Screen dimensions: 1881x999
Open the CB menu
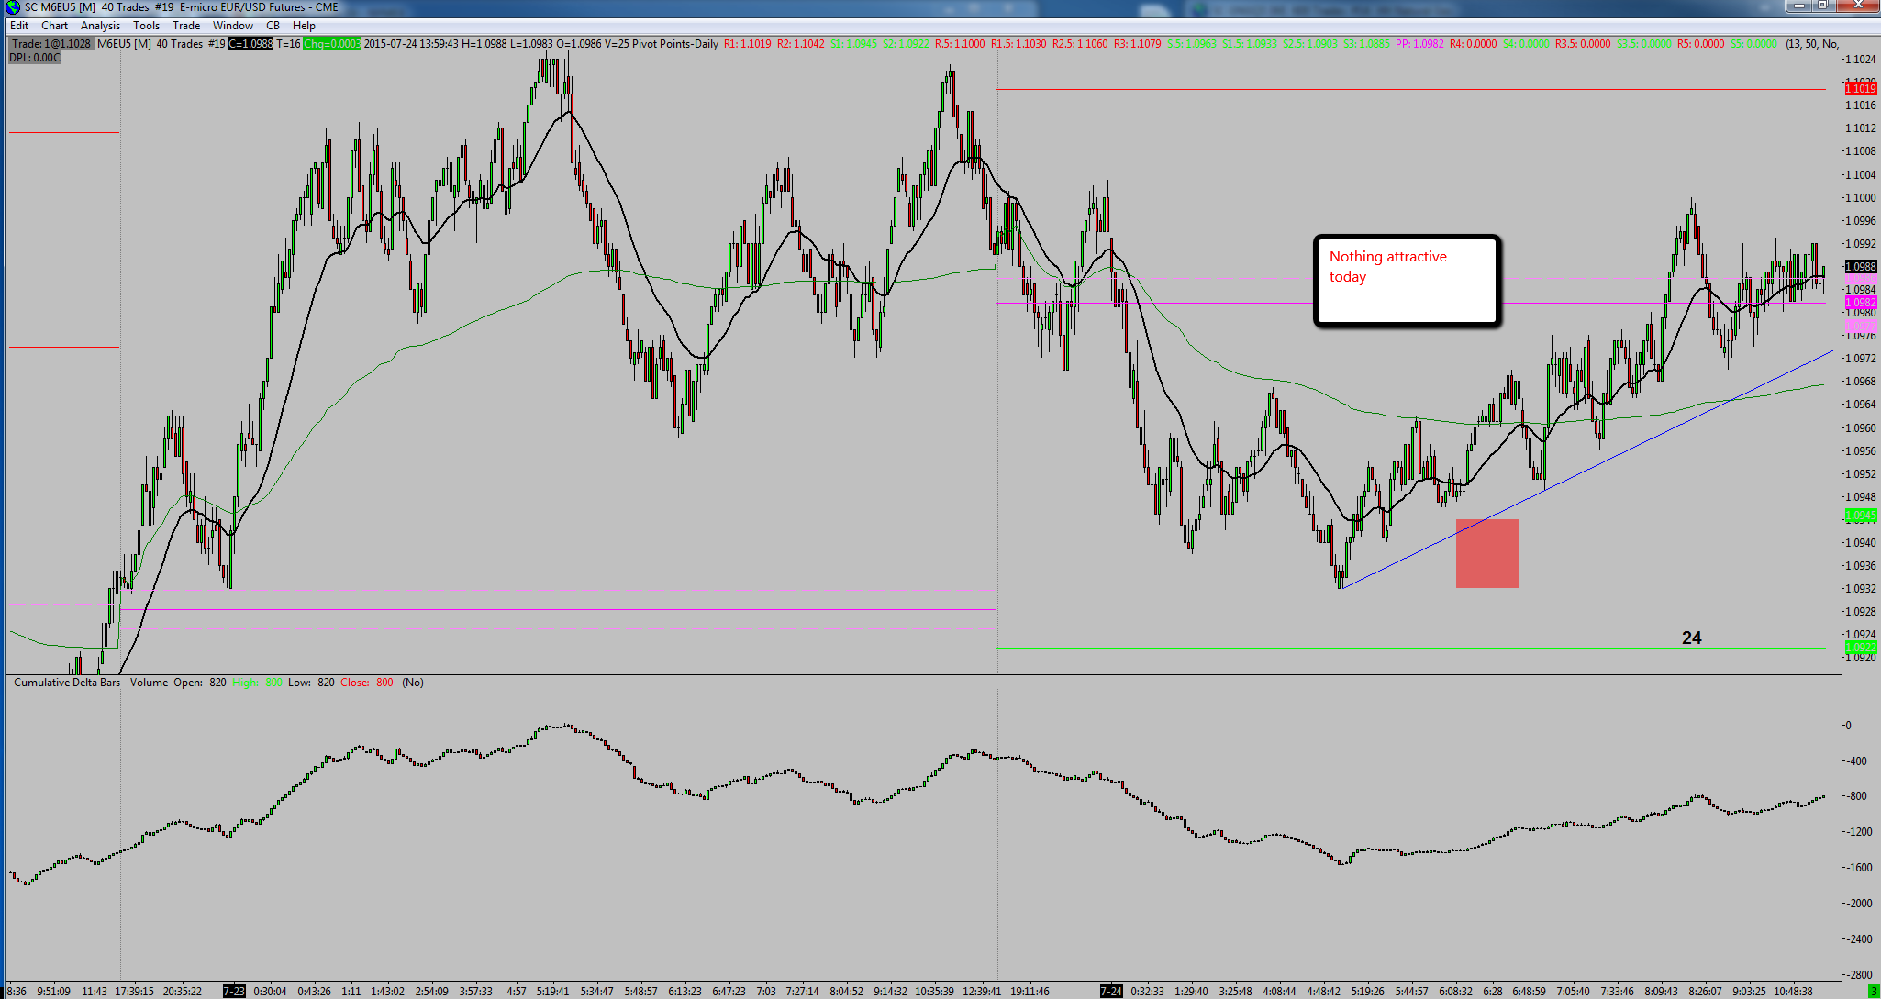(x=273, y=26)
